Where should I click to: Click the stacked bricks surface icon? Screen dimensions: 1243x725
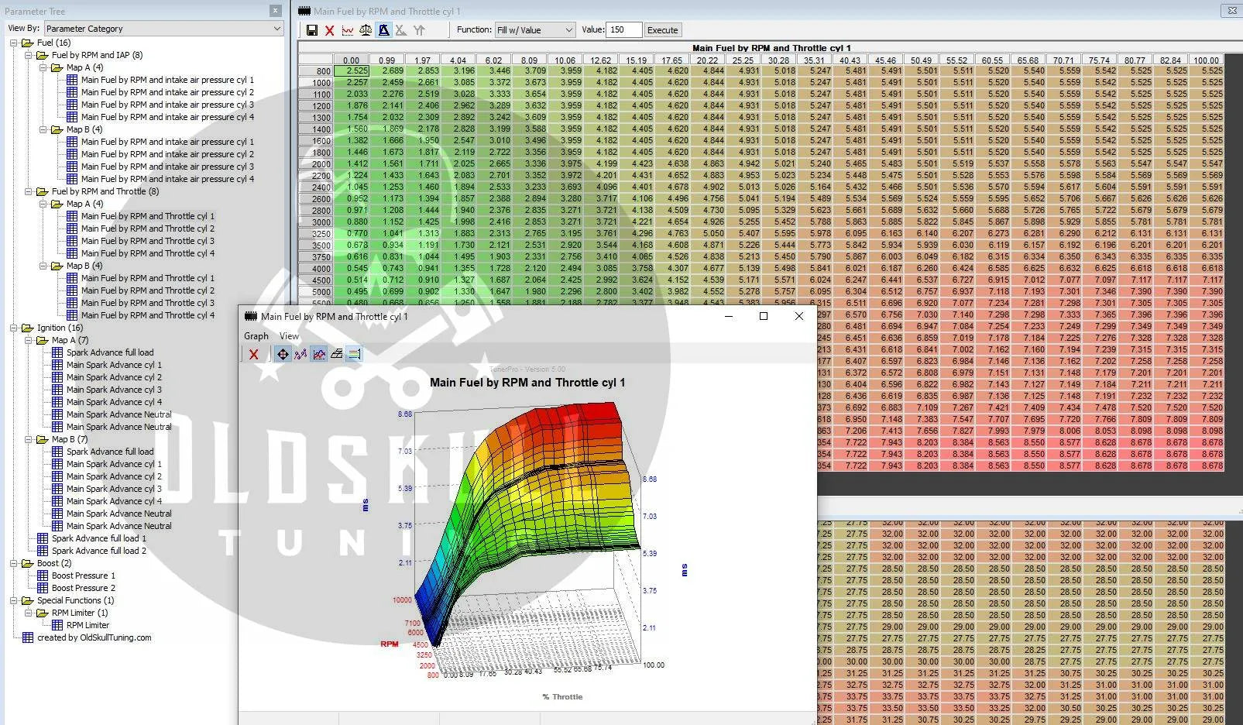coord(336,355)
